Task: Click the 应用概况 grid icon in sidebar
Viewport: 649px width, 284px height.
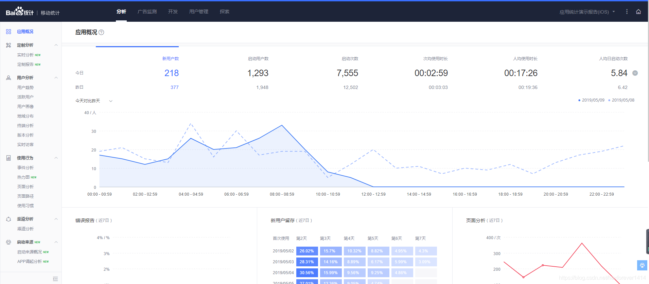Action: (x=8, y=32)
